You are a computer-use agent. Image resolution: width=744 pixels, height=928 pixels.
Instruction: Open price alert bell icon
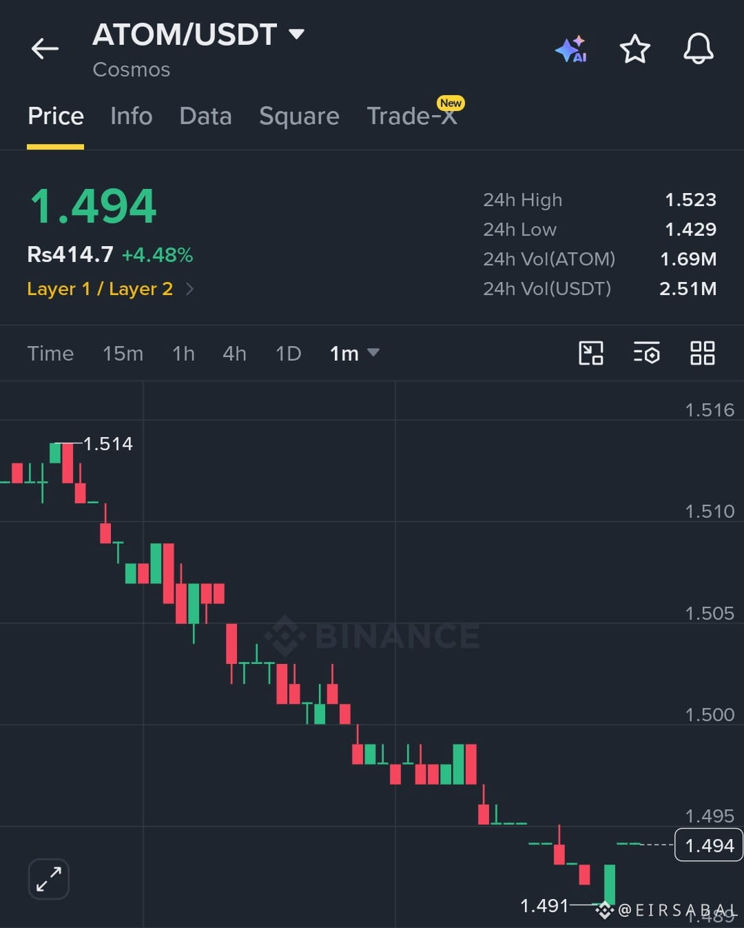(698, 49)
